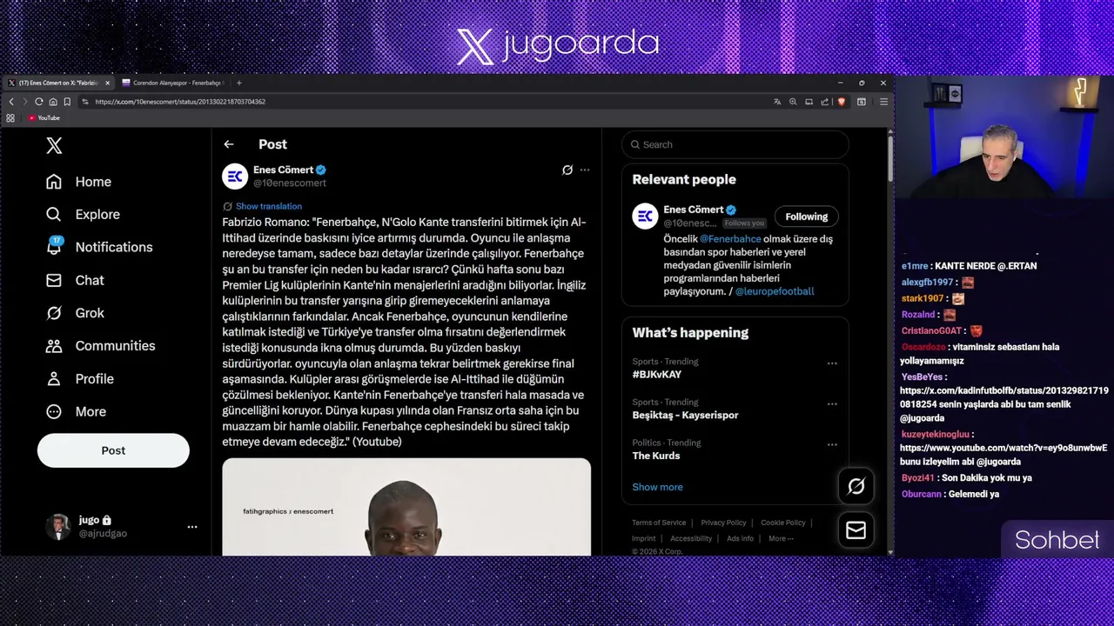Click the X logo in the sidebar
This screenshot has width=1114, height=626.
pyautogui.click(x=54, y=145)
